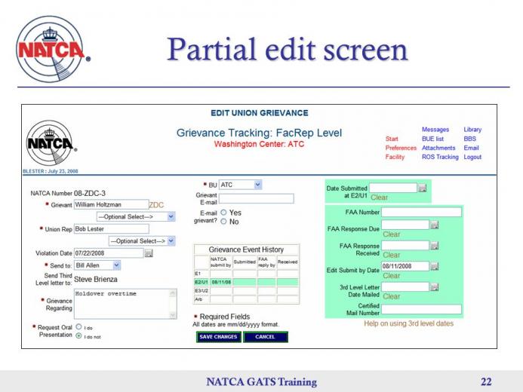Viewport: 523px width, 392px height.
Task: Click the Edit Submit by Date field 08/11/2008
Action: click(405, 266)
